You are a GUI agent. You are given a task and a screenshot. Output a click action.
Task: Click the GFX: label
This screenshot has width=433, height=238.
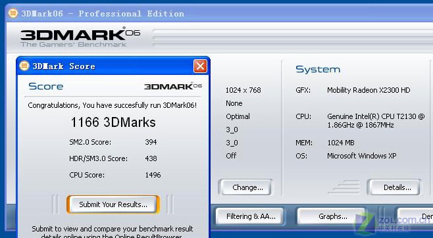pos(303,90)
